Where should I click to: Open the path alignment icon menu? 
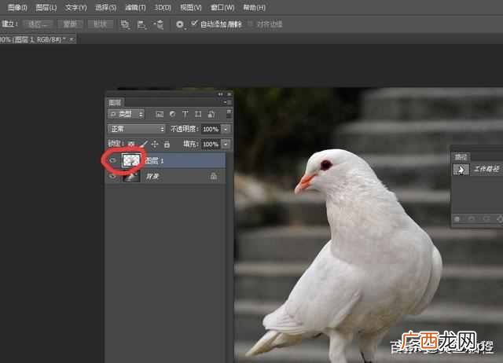tap(141, 24)
